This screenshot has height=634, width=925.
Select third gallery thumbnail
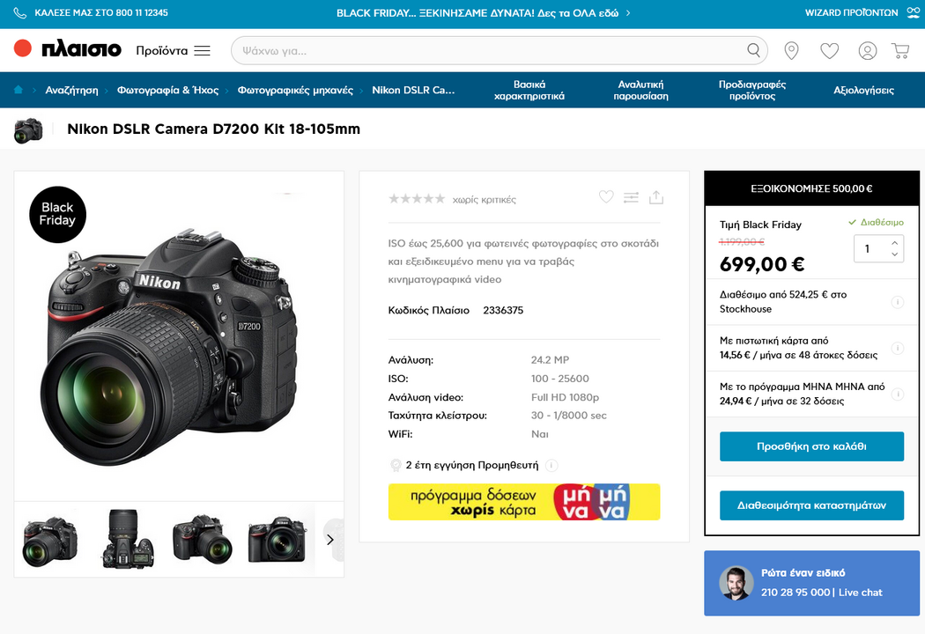click(203, 539)
